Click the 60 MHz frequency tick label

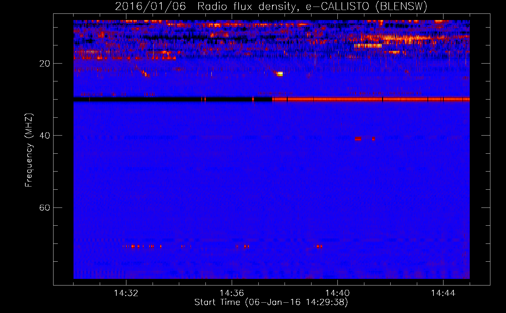(45, 208)
